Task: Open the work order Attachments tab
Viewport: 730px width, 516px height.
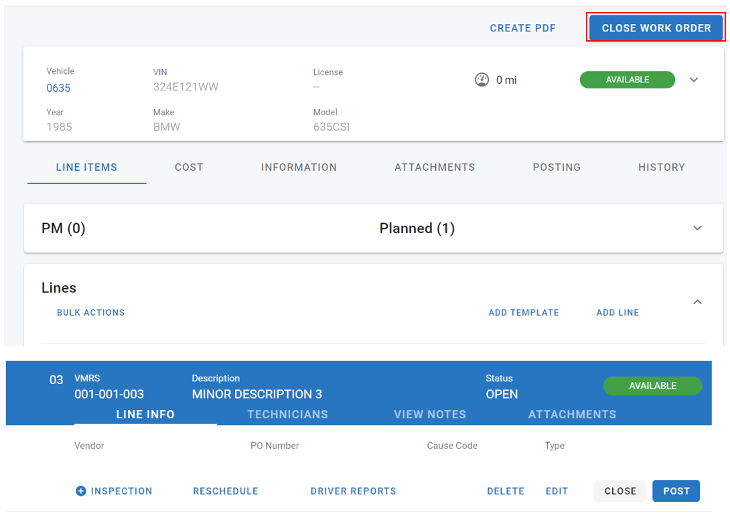Action: 435,168
